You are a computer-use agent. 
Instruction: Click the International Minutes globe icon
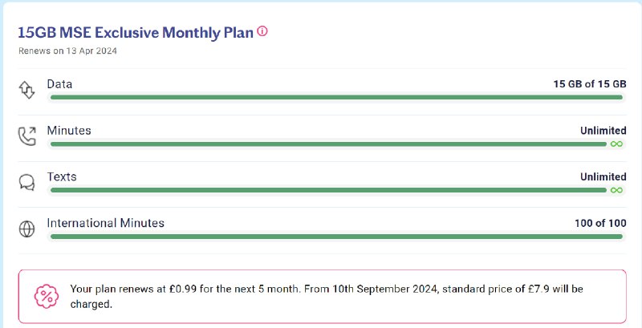27,229
